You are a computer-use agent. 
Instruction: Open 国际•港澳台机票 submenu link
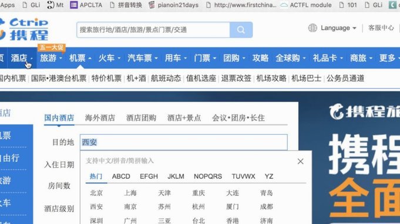(x=59, y=79)
